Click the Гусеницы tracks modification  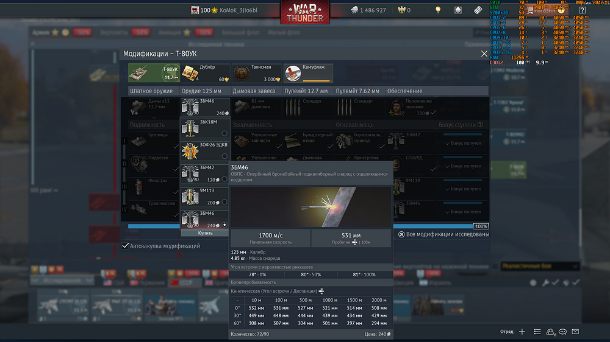click(x=153, y=141)
